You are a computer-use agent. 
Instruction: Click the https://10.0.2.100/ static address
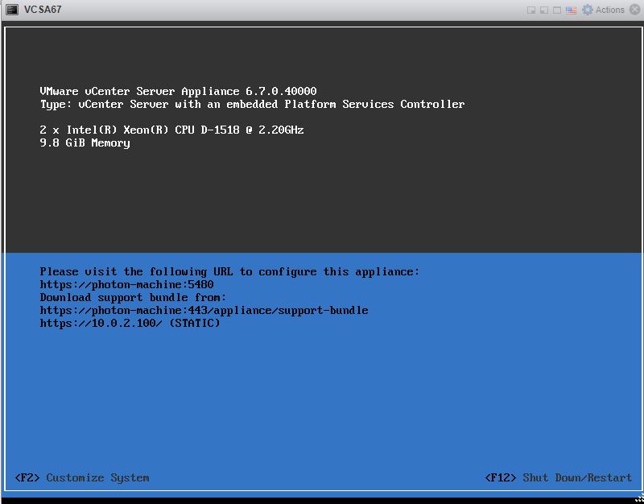tap(130, 323)
